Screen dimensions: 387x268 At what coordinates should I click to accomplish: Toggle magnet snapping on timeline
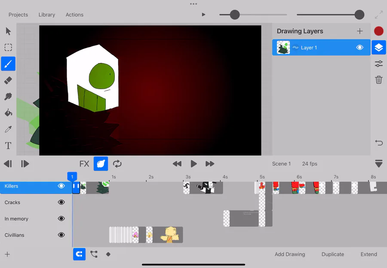(79, 254)
